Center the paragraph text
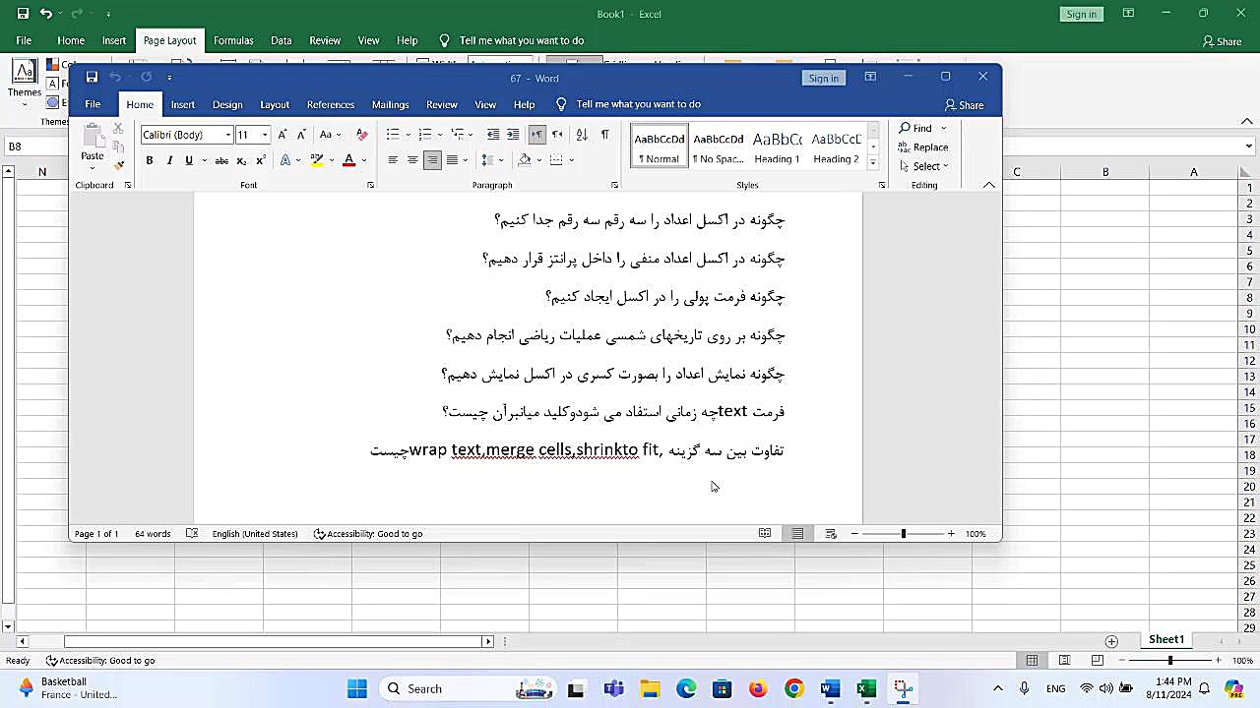The height and width of the screenshot is (708, 1260). pyautogui.click(x=412, y=160)
